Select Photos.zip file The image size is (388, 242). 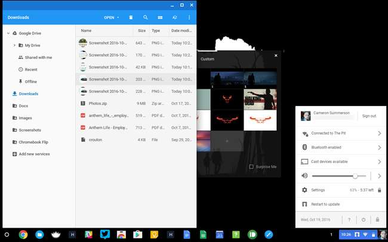pyautogui.click(x=136, y=104)
